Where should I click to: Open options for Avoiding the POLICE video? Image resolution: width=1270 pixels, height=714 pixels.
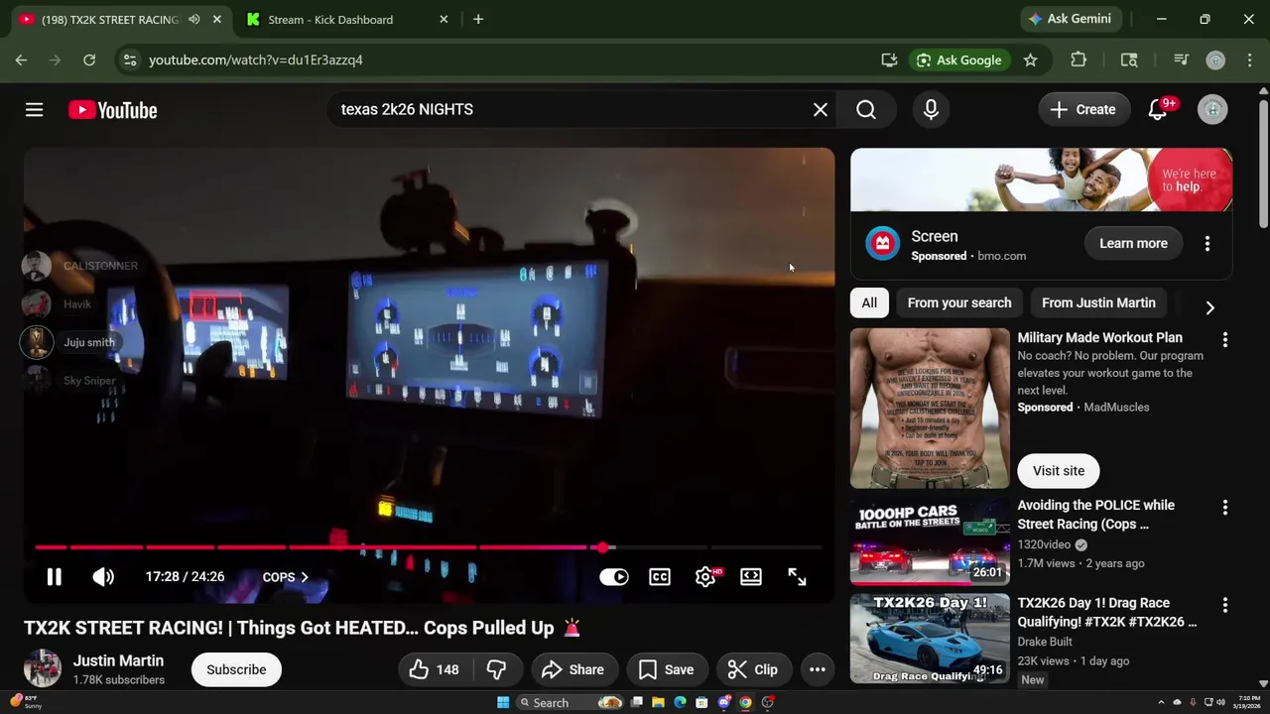coord(1224,508)
